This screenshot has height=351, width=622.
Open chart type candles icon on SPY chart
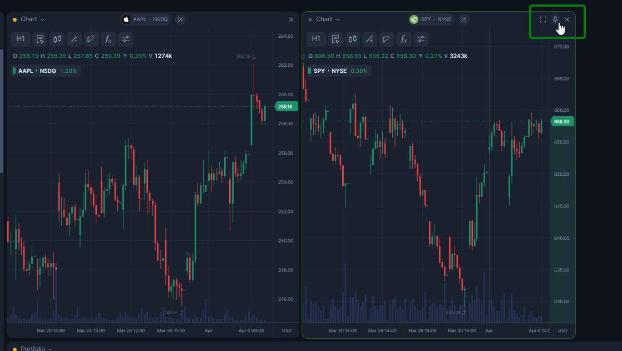(352, 39)
